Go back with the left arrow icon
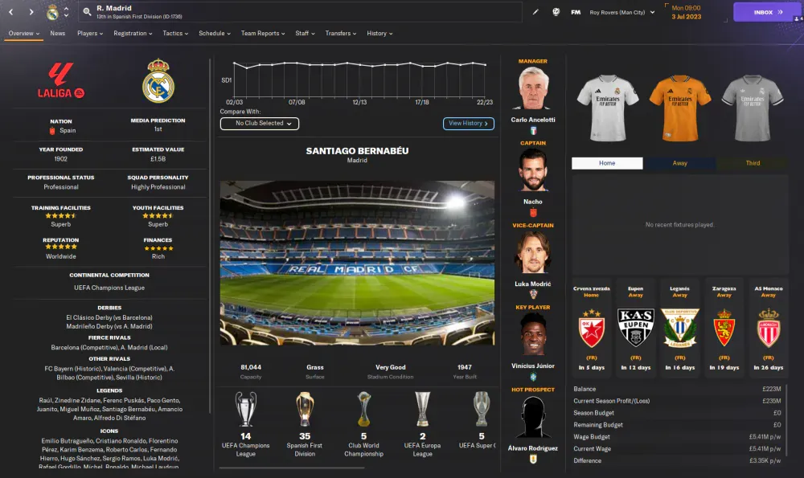This screenshot has height=478, width=804. coord(10,12)
